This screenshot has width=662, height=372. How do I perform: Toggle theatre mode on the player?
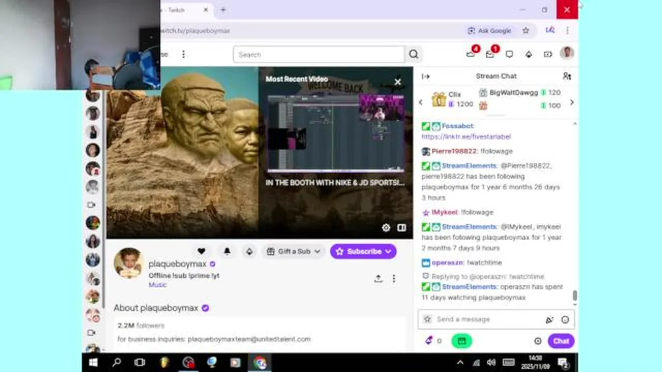[401, 228]
